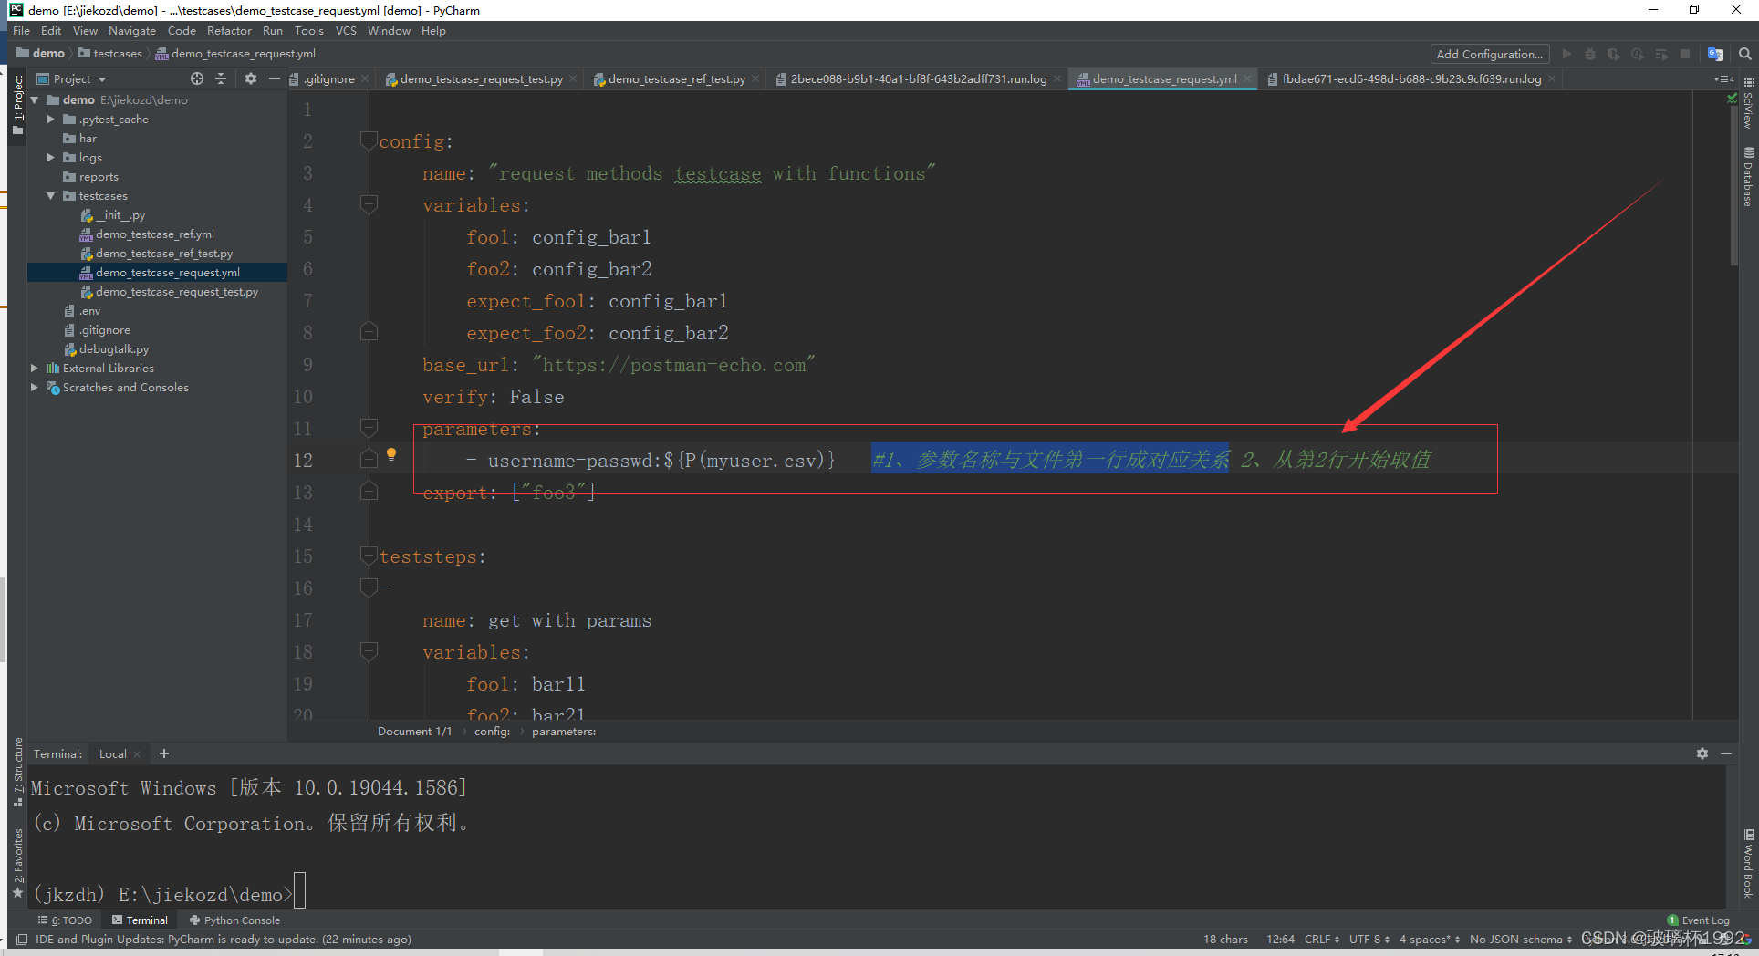Click Add Configuration button

[x=1490, y=54]
